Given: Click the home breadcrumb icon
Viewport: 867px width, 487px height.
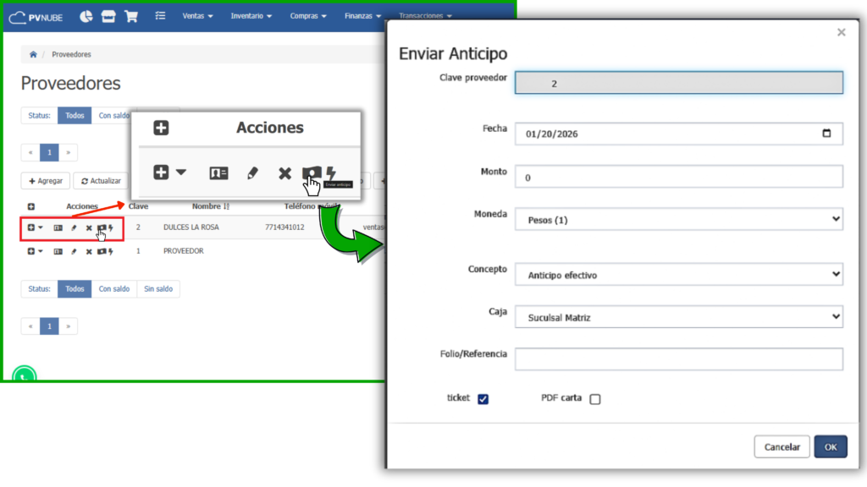Looking at the screenshot, I should [33, 55].
